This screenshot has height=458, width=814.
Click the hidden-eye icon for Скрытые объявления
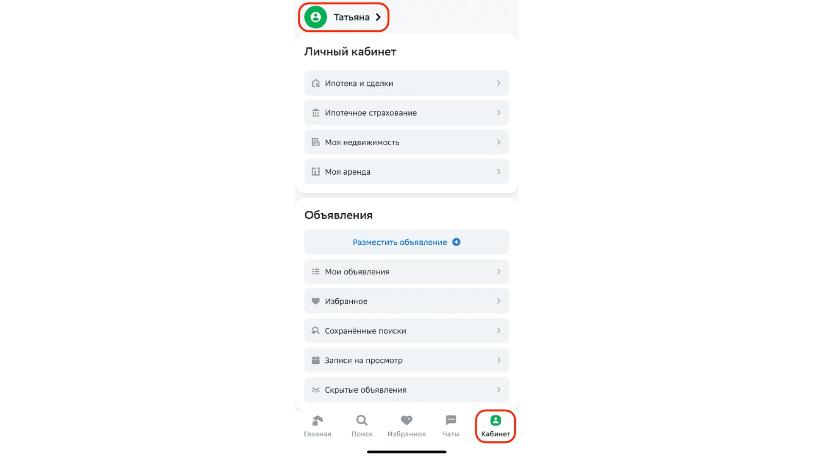(316, 390)
